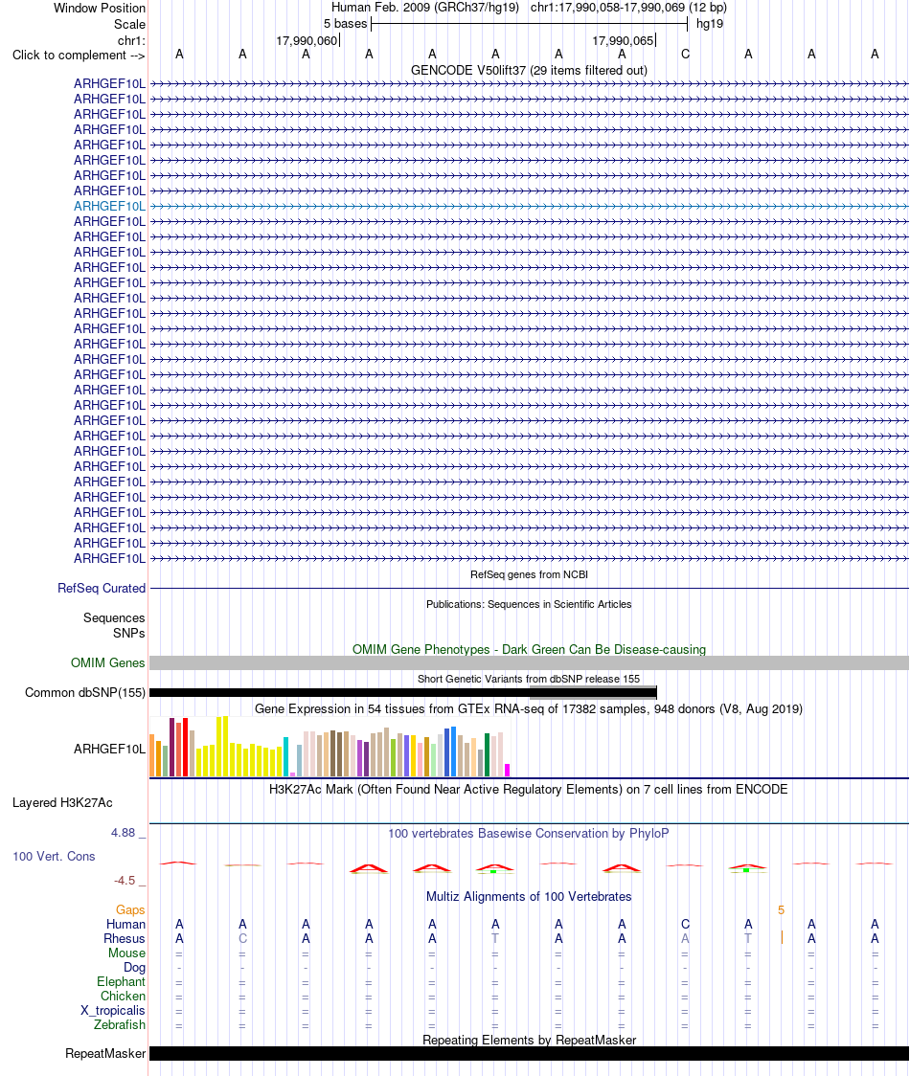Open the Common dbSNP(155) track label
Screen dimensions: 910x1076
tap(85, 692)
